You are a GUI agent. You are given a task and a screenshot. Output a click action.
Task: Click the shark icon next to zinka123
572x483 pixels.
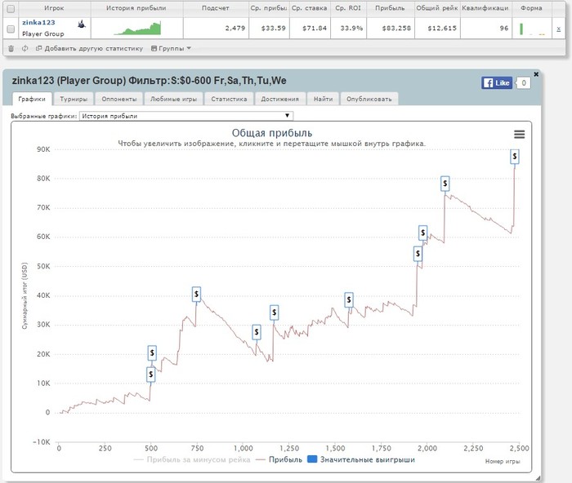[82, 24]
